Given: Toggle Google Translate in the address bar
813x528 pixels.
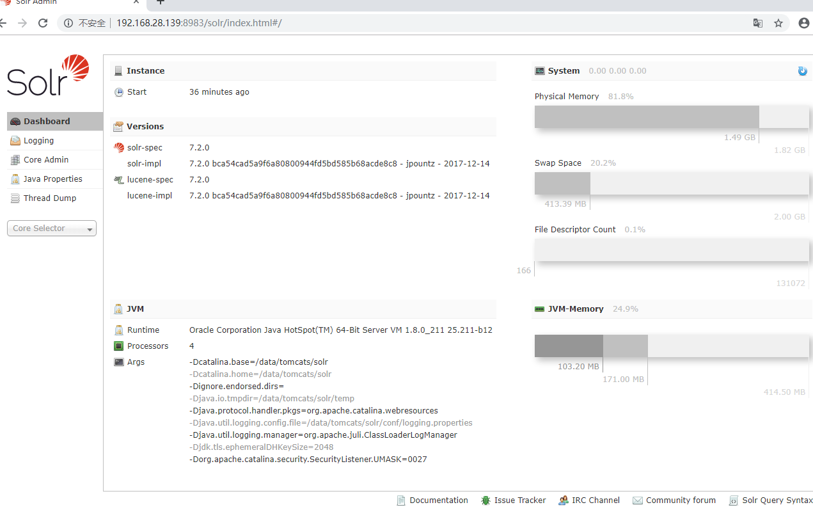Looking at the screenshot, I should [758, 22].
